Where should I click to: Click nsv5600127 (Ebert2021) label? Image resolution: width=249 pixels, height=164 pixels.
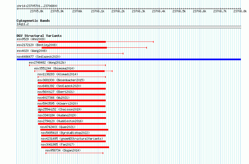pos(56,92)
